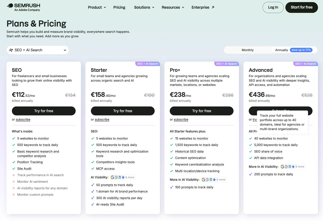Click subscribe link under Pro+ plan

pyautogui.click(x=181, y=119)
